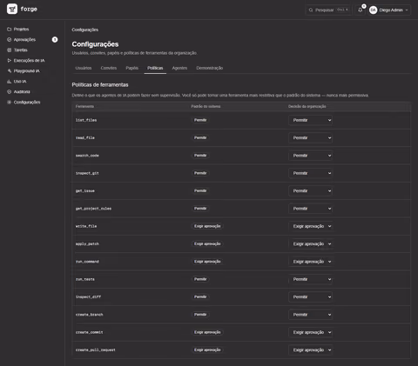Viewport: 418px width, 366px height.
Task: Click the search_code tool name
Action: tap(87, 156)
